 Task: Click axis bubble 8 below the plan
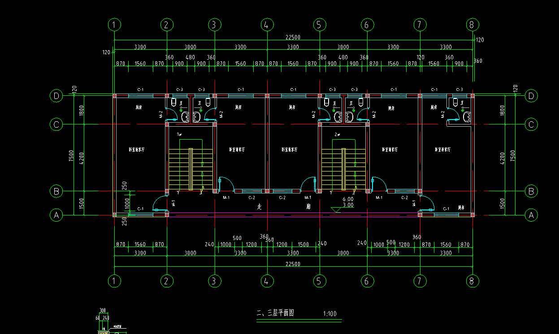click(471, 281)
